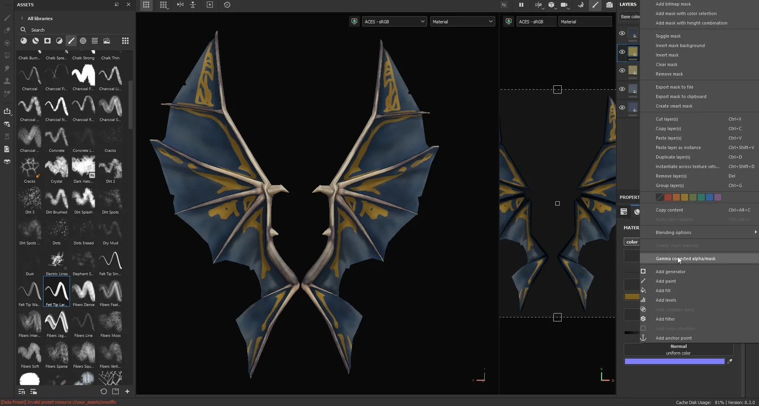This screenshot has height=406, width=759.
Task: Toggle visibility of the bottom layer
Action: point(622,108)
